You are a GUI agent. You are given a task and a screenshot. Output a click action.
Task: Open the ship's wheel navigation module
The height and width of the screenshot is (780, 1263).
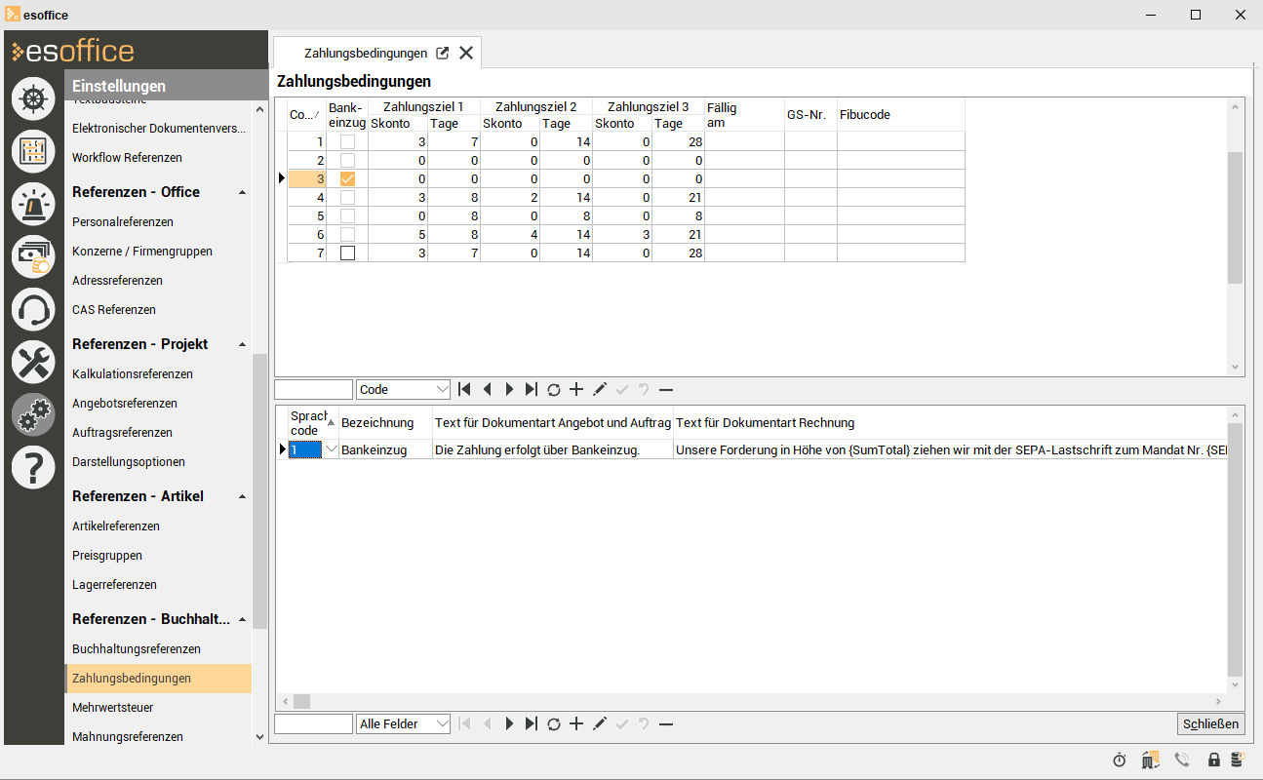point(33,98)
